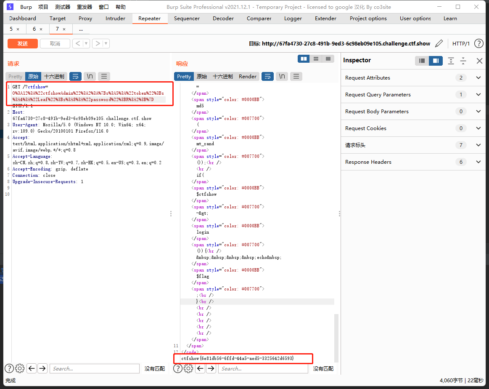The height and width of the screenshot is (389, 489).
Task: Edit the target with pencil icon
Action: [439, 43]
